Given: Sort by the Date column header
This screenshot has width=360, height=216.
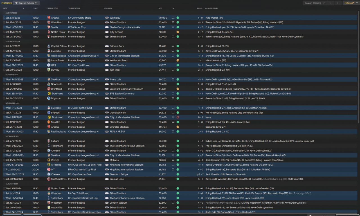Looking at the screenshot, I should coord(5,8).
